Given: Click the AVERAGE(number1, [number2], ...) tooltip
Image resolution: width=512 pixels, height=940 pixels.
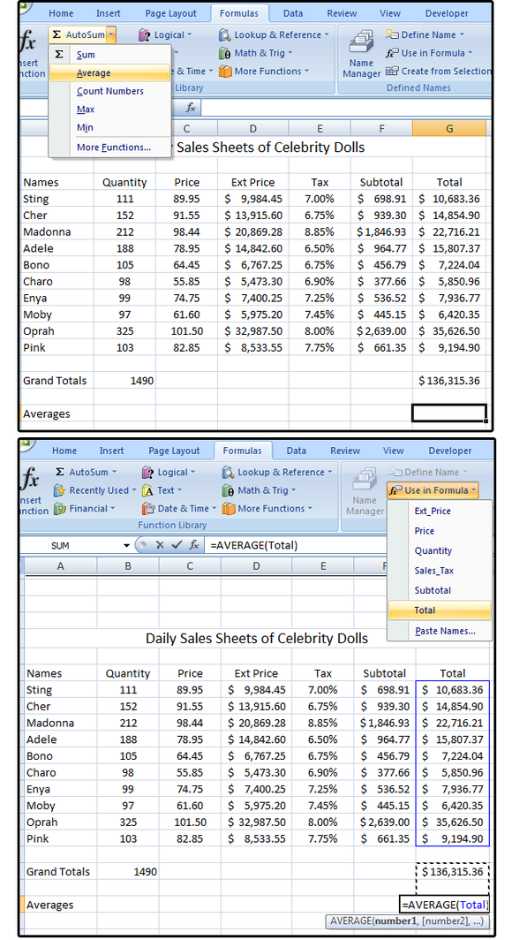Looking at the screenshot, I should coord(407,921).
